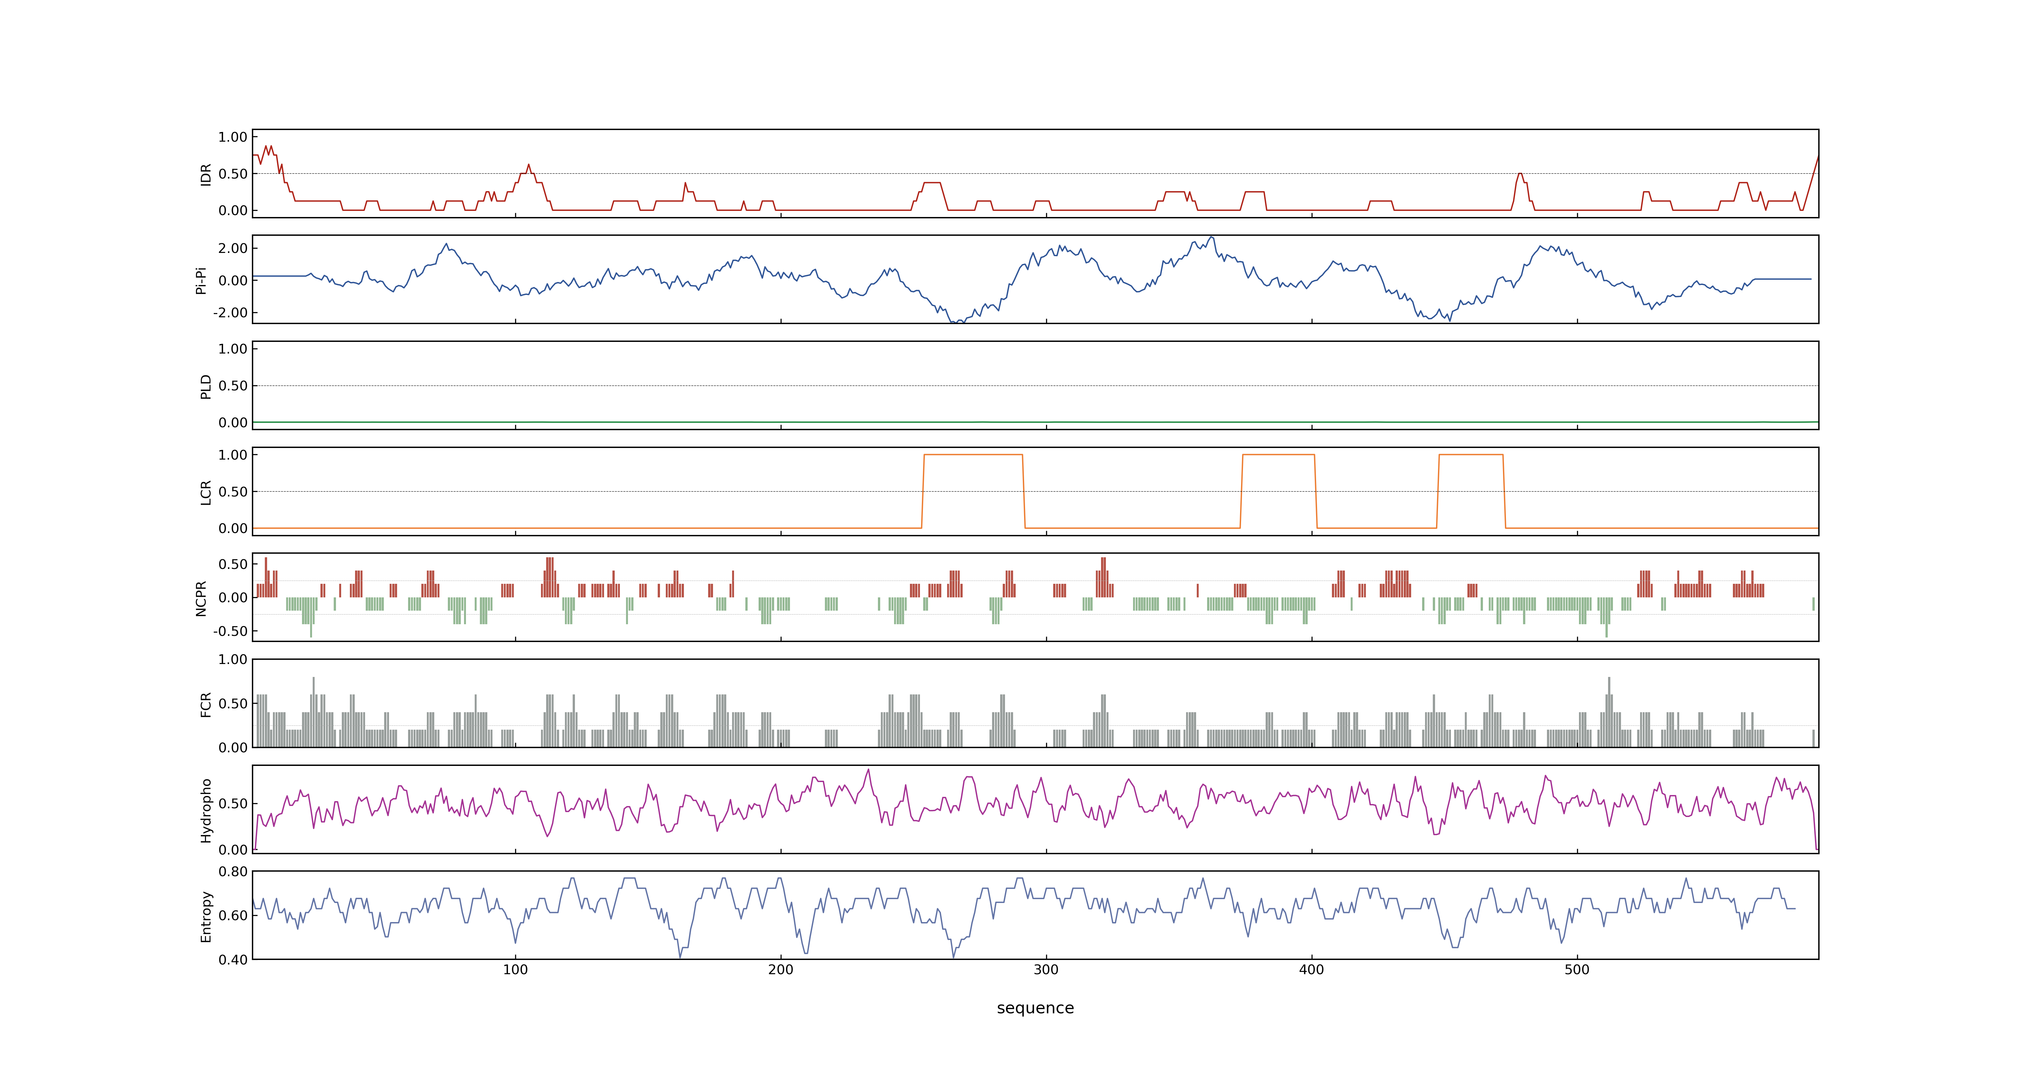Click the 0.00 tick of Pi-Pi plot
The width and height of the screenshot is (2021, 1078).
pos(233,280)
